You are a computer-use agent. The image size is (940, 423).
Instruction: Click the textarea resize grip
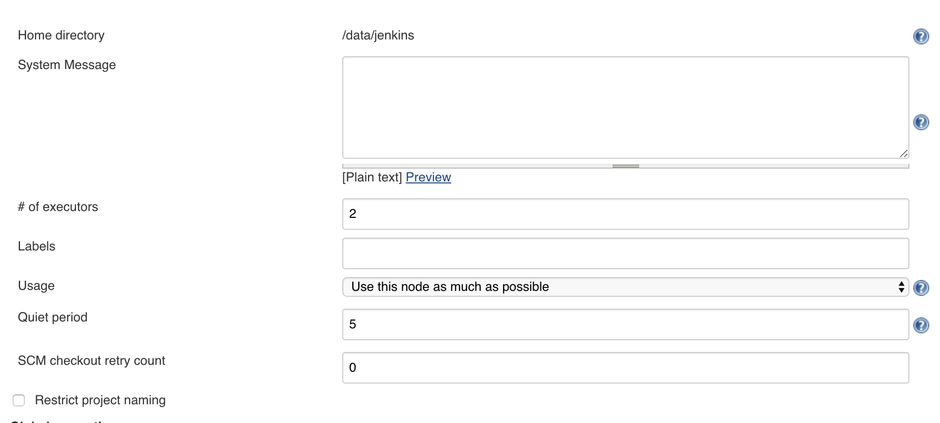904,153
